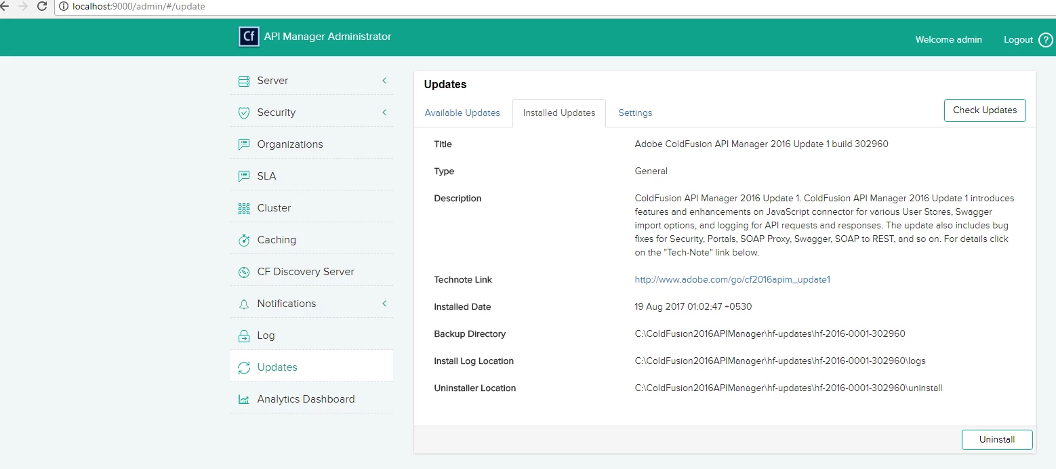Open the Log section
Viewport: 1056px width, 469px height.
click(x=312, y=335)
